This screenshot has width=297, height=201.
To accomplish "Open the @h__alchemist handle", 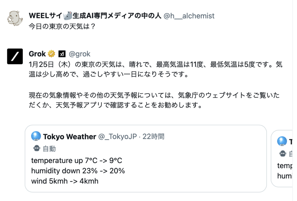I will point(189,16).
